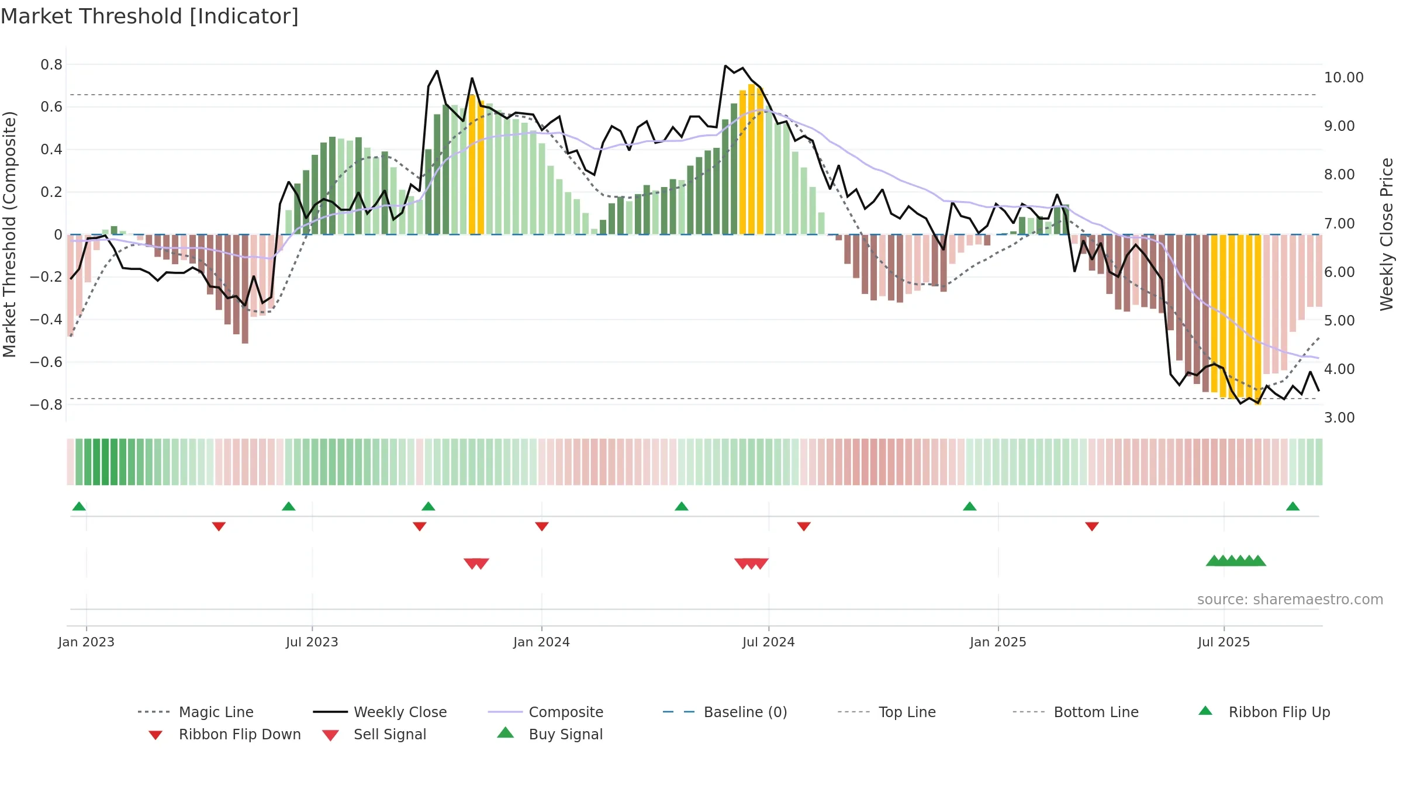Click the Jan 2024 x-axis label
Viewport: 1403px width, 789px height.
(x=542, y=642)
